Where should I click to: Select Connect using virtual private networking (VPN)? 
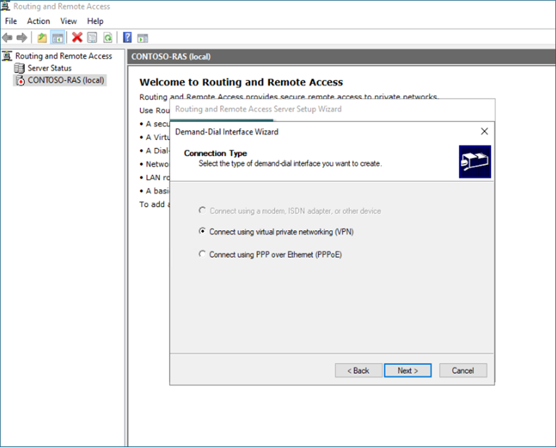coord(202,231)
